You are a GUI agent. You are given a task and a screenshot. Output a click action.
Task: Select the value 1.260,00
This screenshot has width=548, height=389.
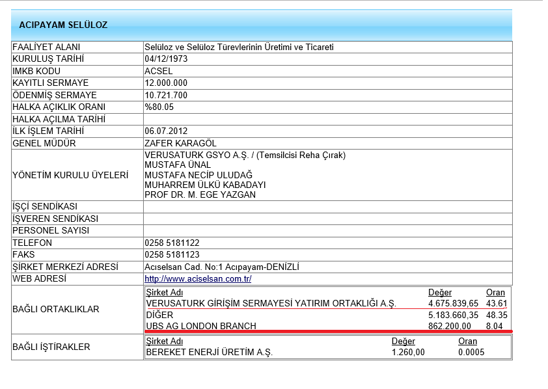coord(408,353)
